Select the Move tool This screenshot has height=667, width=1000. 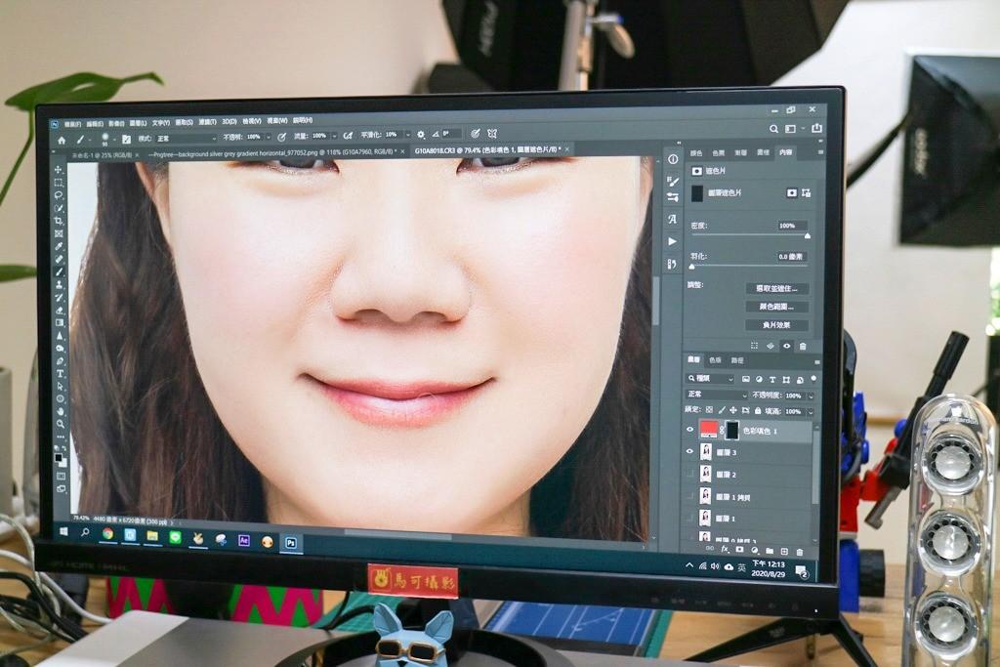pos(59,170)
